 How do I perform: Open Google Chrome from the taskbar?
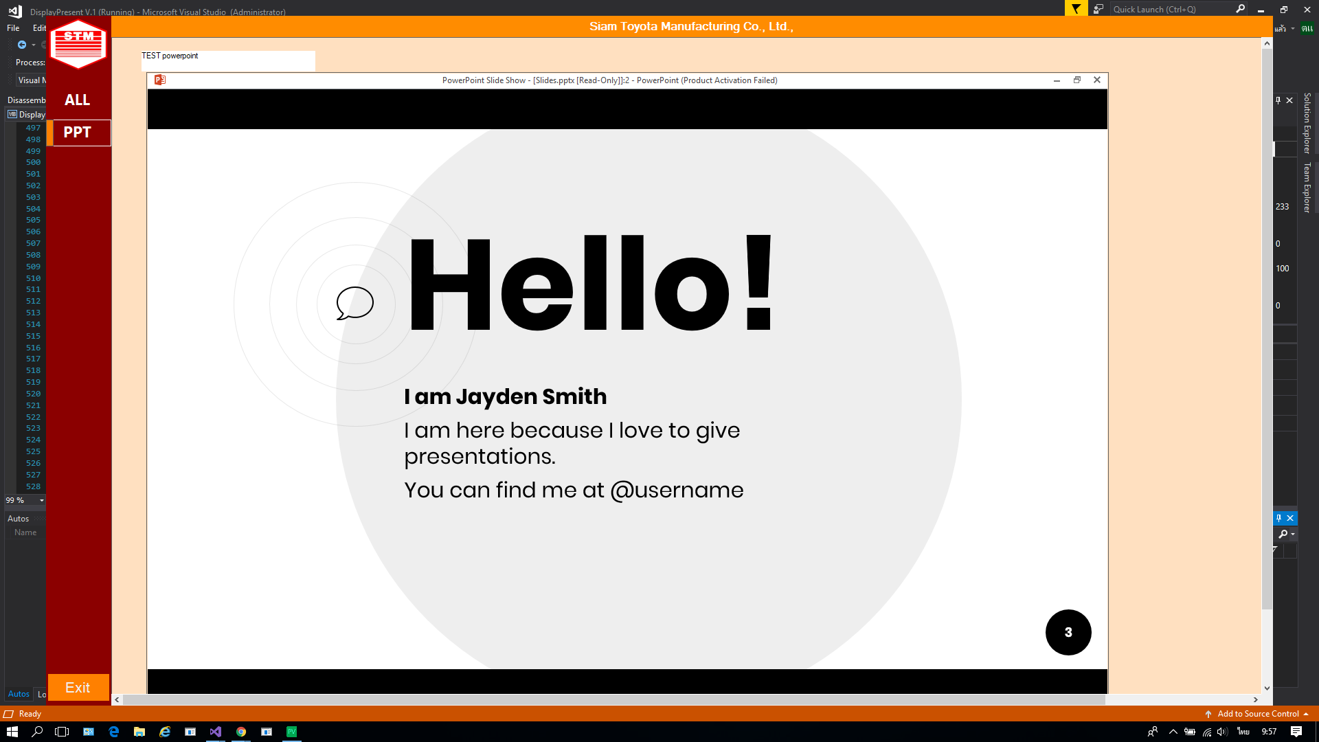pos(241,732)
